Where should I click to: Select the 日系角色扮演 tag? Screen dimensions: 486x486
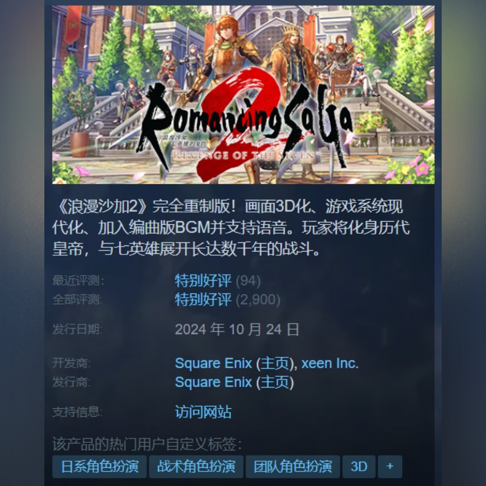(x=100, y=467)
